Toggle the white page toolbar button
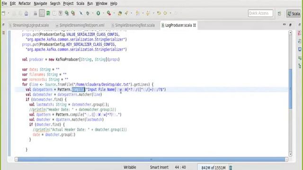 pos(54,13)
